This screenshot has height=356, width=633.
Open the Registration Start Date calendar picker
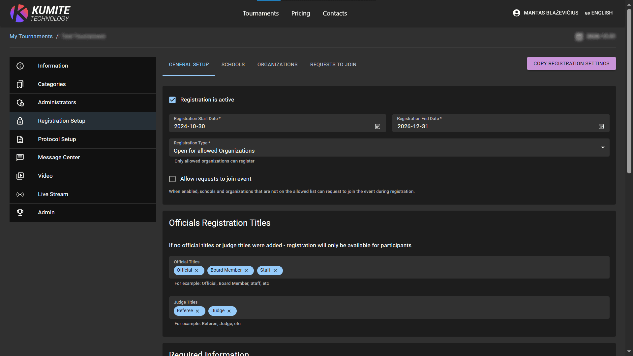[377, 126]
